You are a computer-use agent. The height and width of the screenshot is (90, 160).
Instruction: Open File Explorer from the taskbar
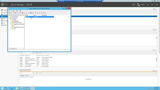17,88
